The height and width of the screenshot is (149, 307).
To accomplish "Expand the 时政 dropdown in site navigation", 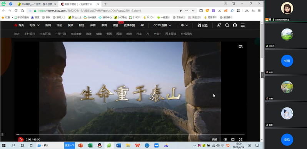I will [x=35, y=25].
